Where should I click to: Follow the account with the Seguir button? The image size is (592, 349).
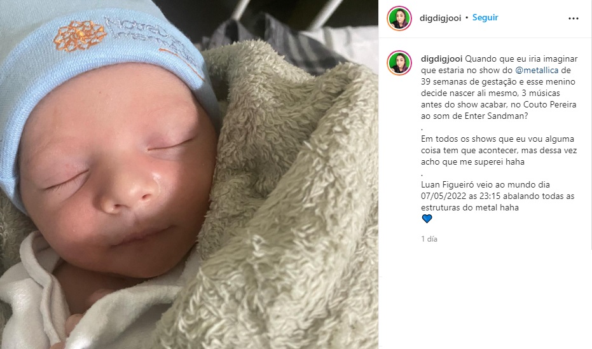pos(485,18)
